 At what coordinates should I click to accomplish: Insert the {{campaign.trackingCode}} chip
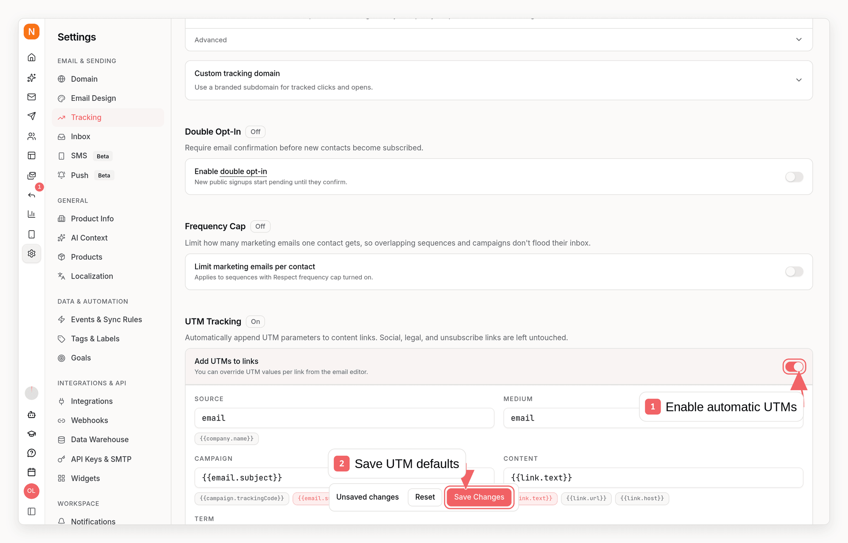(x=242, y=498)
